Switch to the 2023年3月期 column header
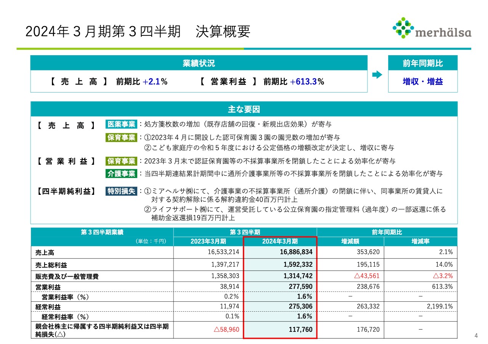 pyautogui.click(x=209, y=241)
